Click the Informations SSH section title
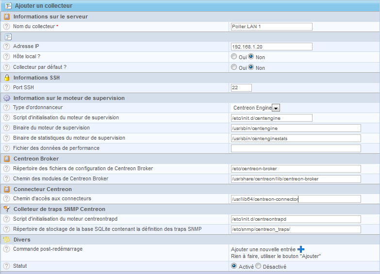380x274 pixels. [36, 78]
